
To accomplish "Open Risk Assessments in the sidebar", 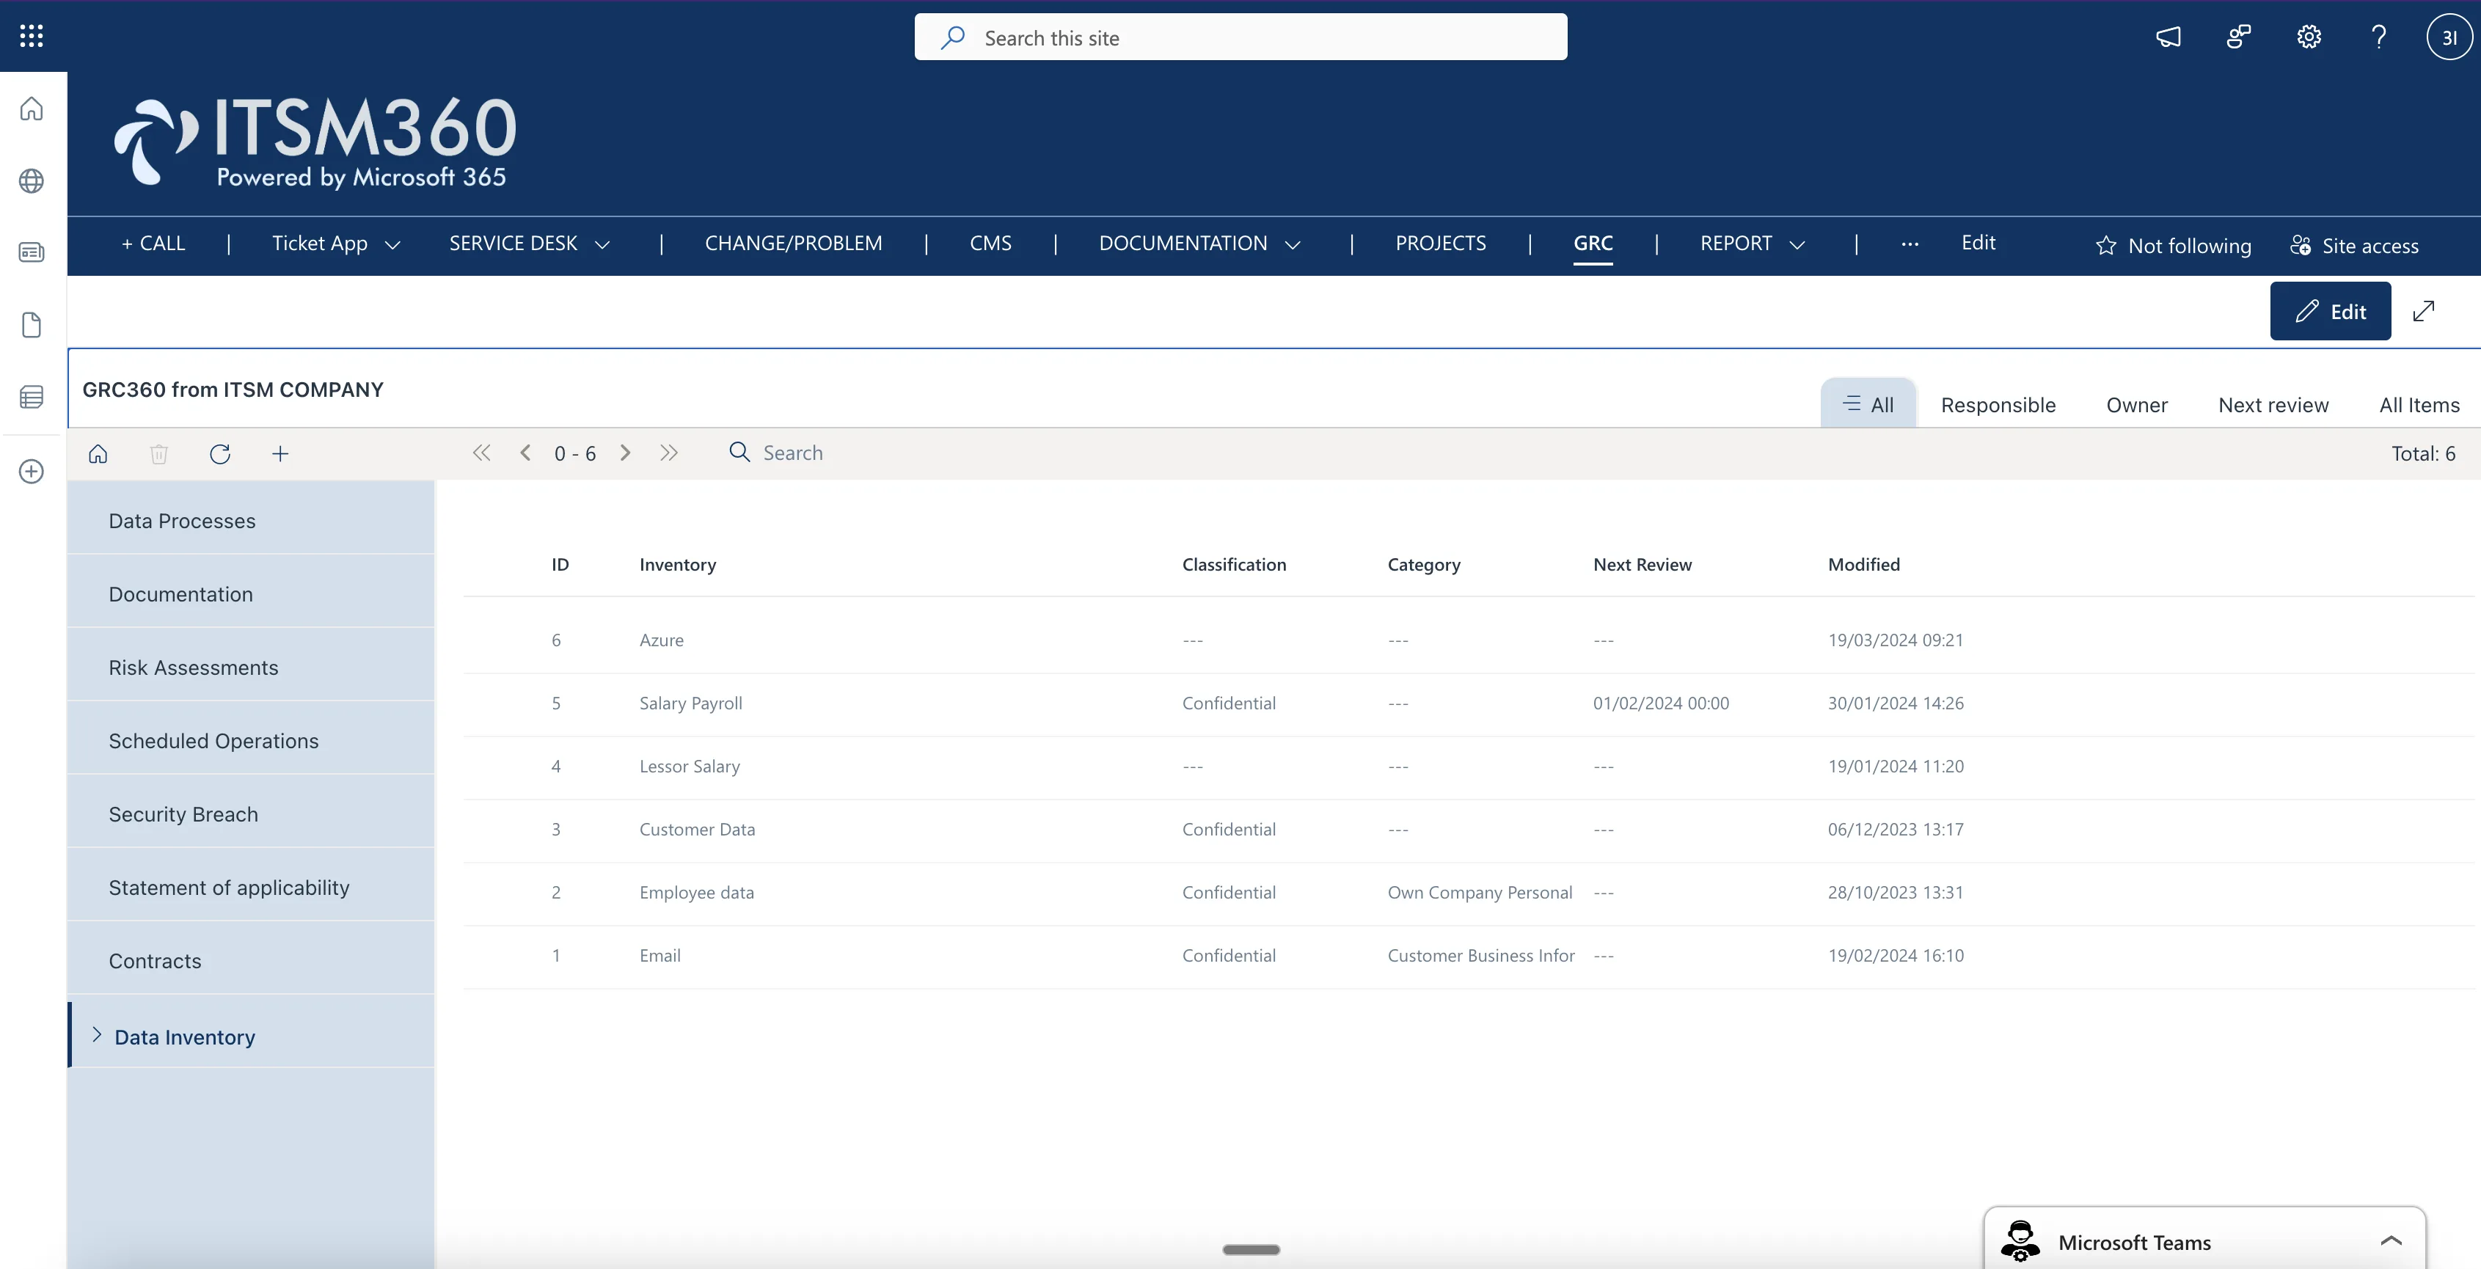I will (x=194, y=668).
